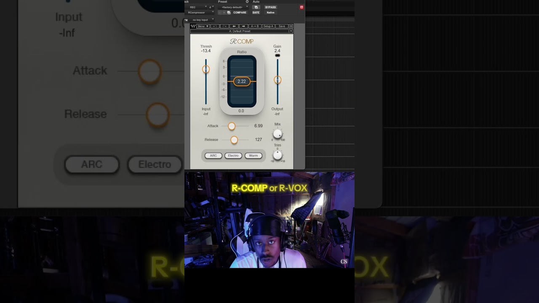This screenshot has width=539, height=303.
Task: Click the Native plugin format button
Action: (x=270, y=13)
